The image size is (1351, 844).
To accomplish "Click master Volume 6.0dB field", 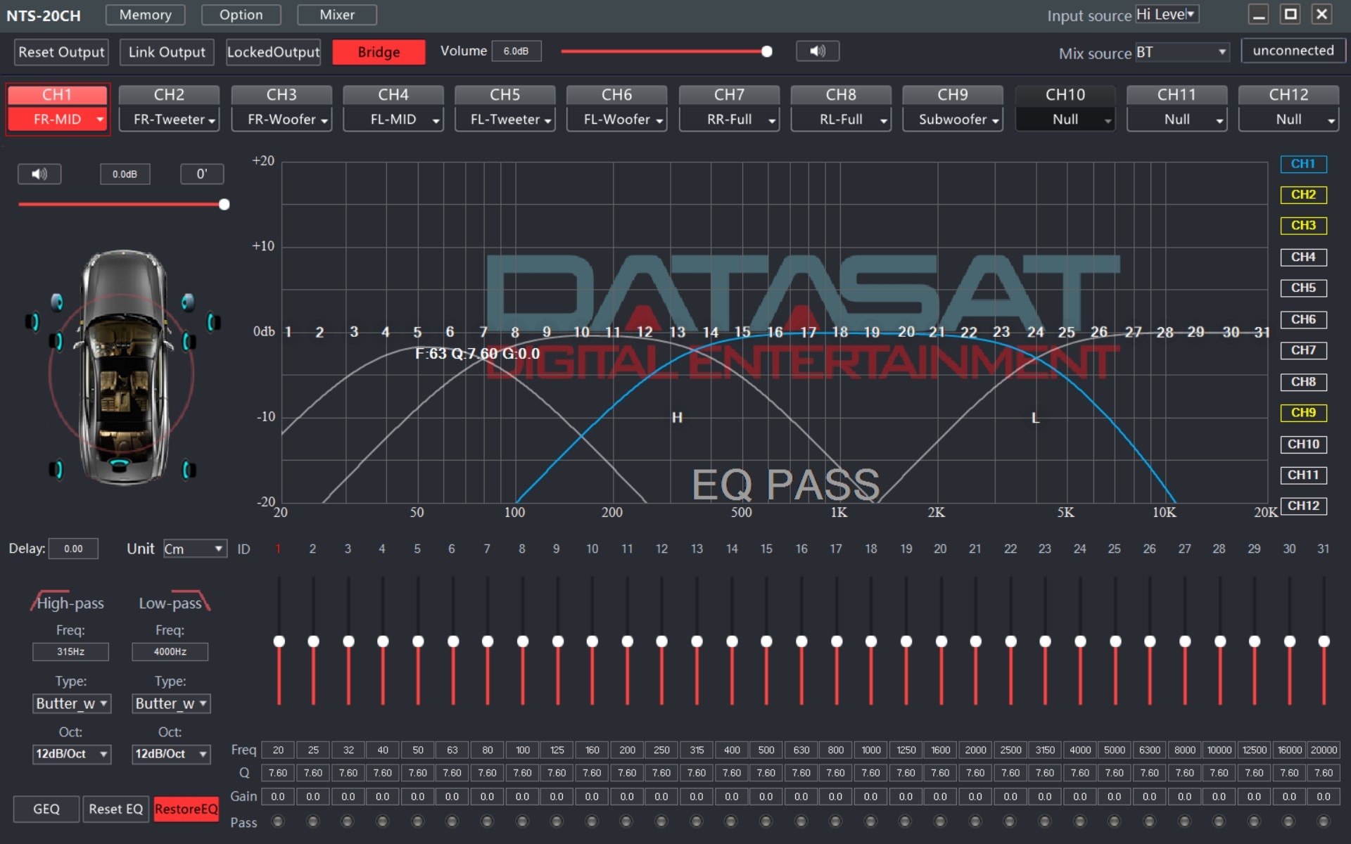I will click(516, 51).
